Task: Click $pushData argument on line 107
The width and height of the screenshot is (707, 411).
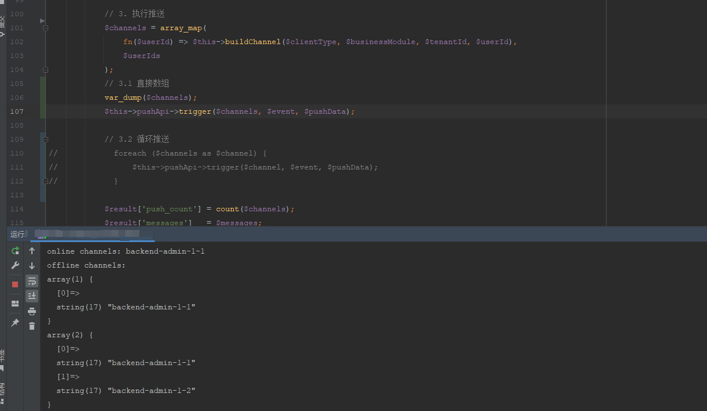Action: (325, 111)
